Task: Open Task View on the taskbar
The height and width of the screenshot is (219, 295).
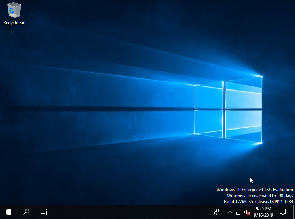Action: pos(44,212)
